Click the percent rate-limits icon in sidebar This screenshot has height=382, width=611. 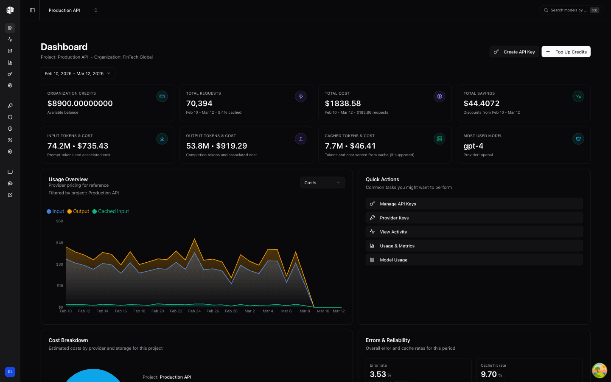(x=10, y=140)
